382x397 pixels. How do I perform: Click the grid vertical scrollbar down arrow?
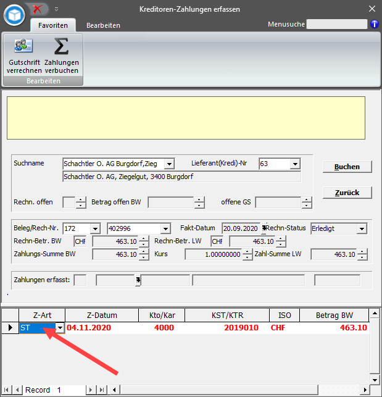(375, 380)
